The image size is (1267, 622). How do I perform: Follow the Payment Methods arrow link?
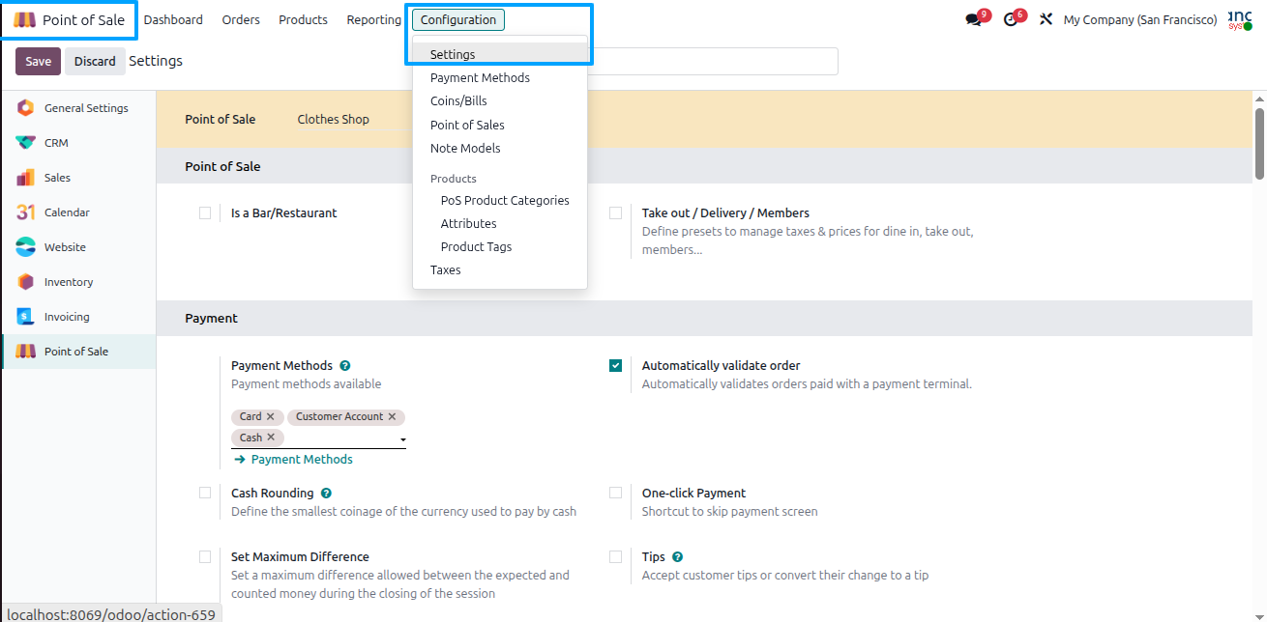(x=294, y=460)
